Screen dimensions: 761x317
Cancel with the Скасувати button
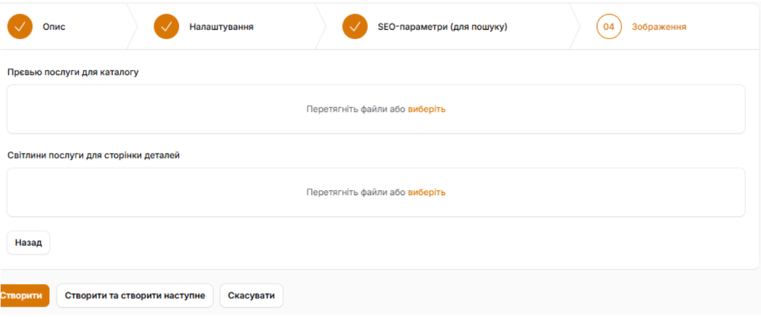coord(251,296)
